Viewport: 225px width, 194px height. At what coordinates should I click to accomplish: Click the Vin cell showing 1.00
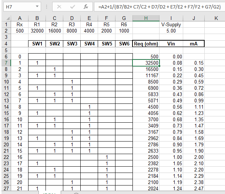point(171,157)
